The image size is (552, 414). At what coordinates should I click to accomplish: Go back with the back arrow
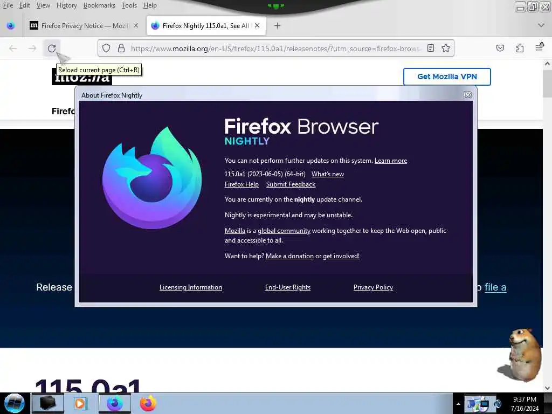tap(13, 48)
